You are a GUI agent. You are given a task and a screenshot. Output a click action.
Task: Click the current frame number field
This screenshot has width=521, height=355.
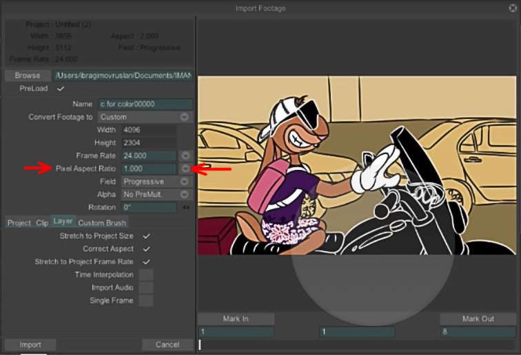(357, 332)
